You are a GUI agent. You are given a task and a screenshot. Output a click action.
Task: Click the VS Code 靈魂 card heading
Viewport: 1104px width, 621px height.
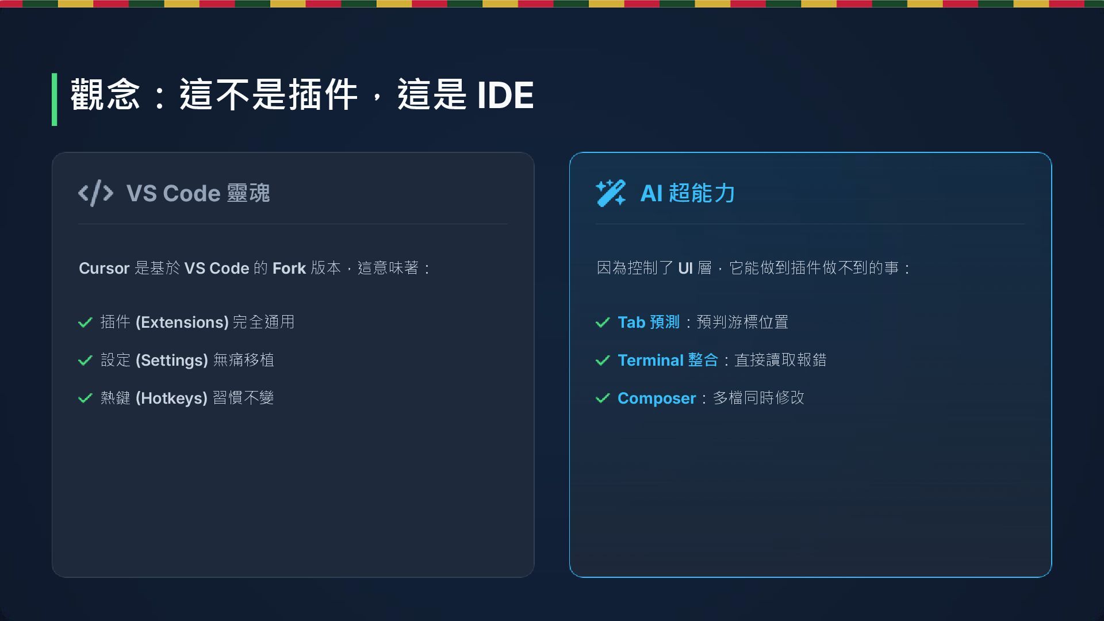point(198,193)
